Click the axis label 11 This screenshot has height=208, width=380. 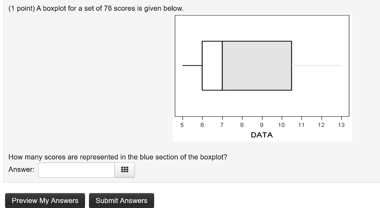(301, 125)
